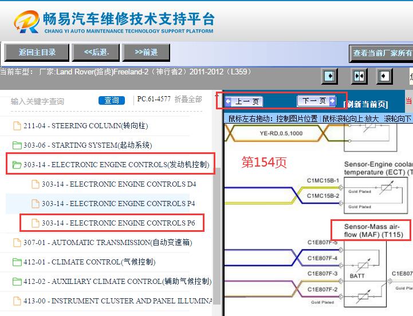Click Sensor-Mass air-flow (MAF) (T115) label
The image size is (413, 316).
373,230
